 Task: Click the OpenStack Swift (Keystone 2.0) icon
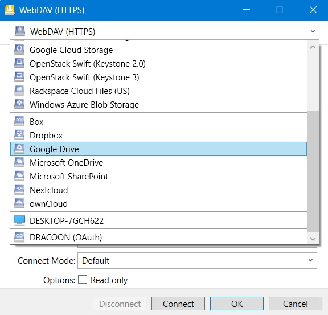coord(19,63)
